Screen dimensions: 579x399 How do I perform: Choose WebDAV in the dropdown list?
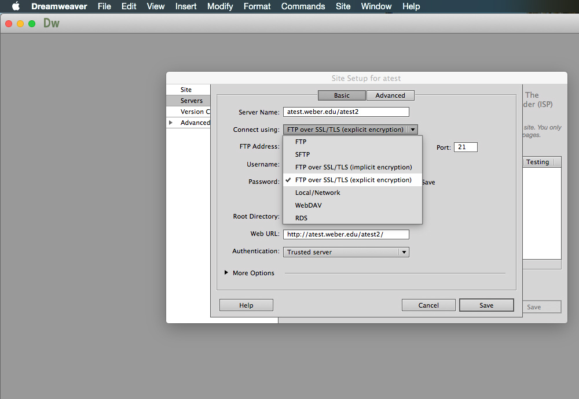(x=308, y=205)
